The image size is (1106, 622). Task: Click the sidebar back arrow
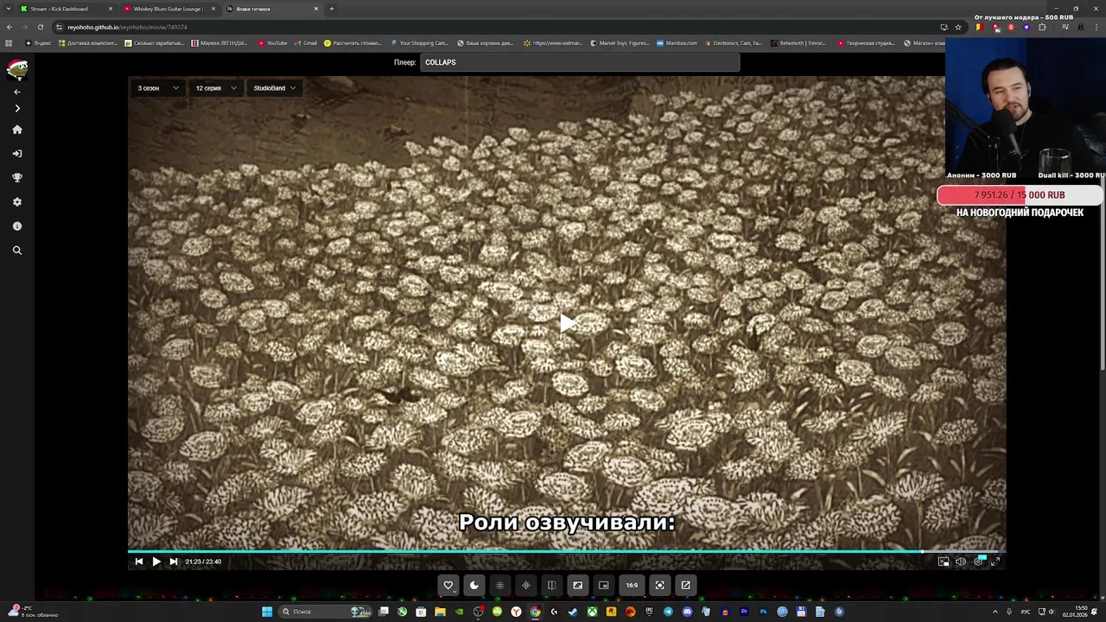(x=16, y=92)
